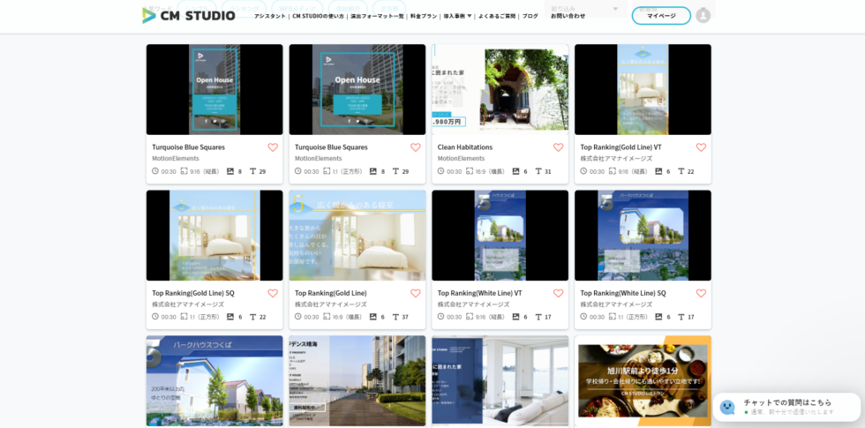
Task: Expand the 導入事例 dropdown menu
Action: coord(457,16)
